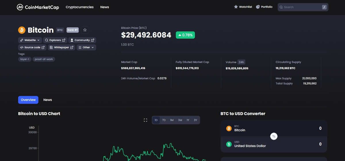
Task: Open the Community link
Action: [82, 40]
